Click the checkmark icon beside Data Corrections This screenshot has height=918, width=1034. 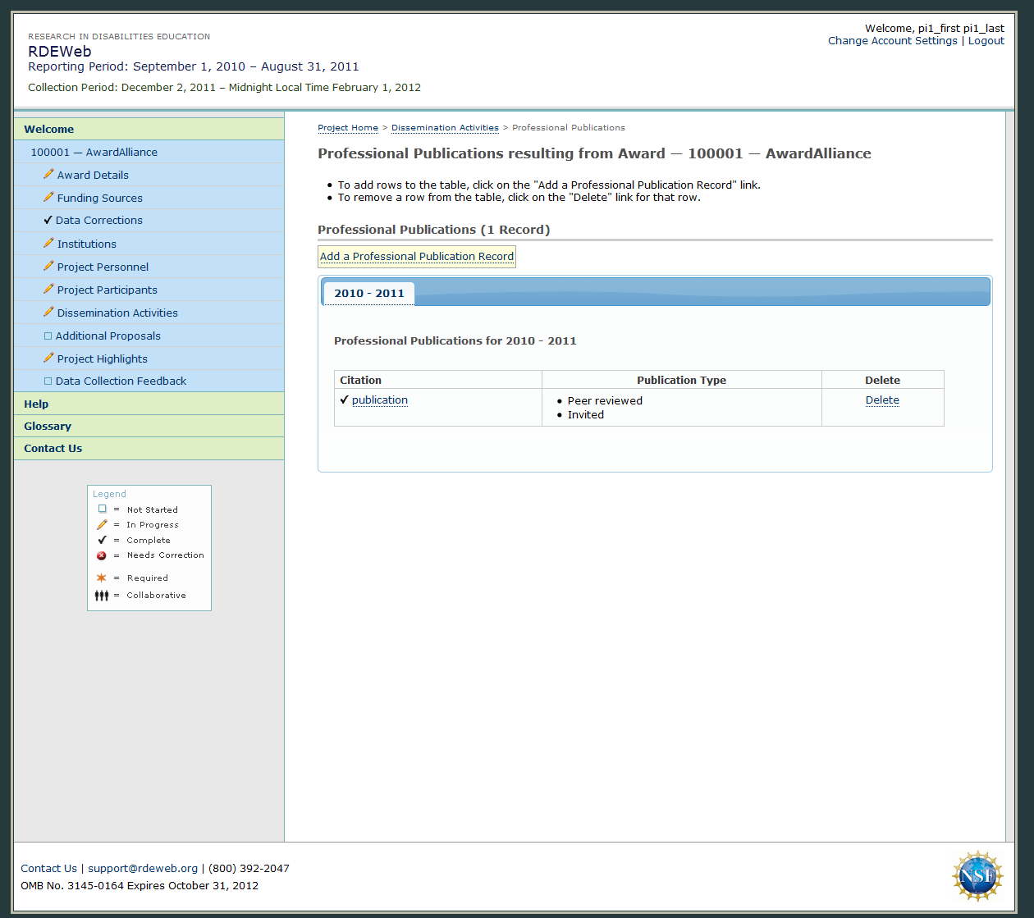point(48,220)
